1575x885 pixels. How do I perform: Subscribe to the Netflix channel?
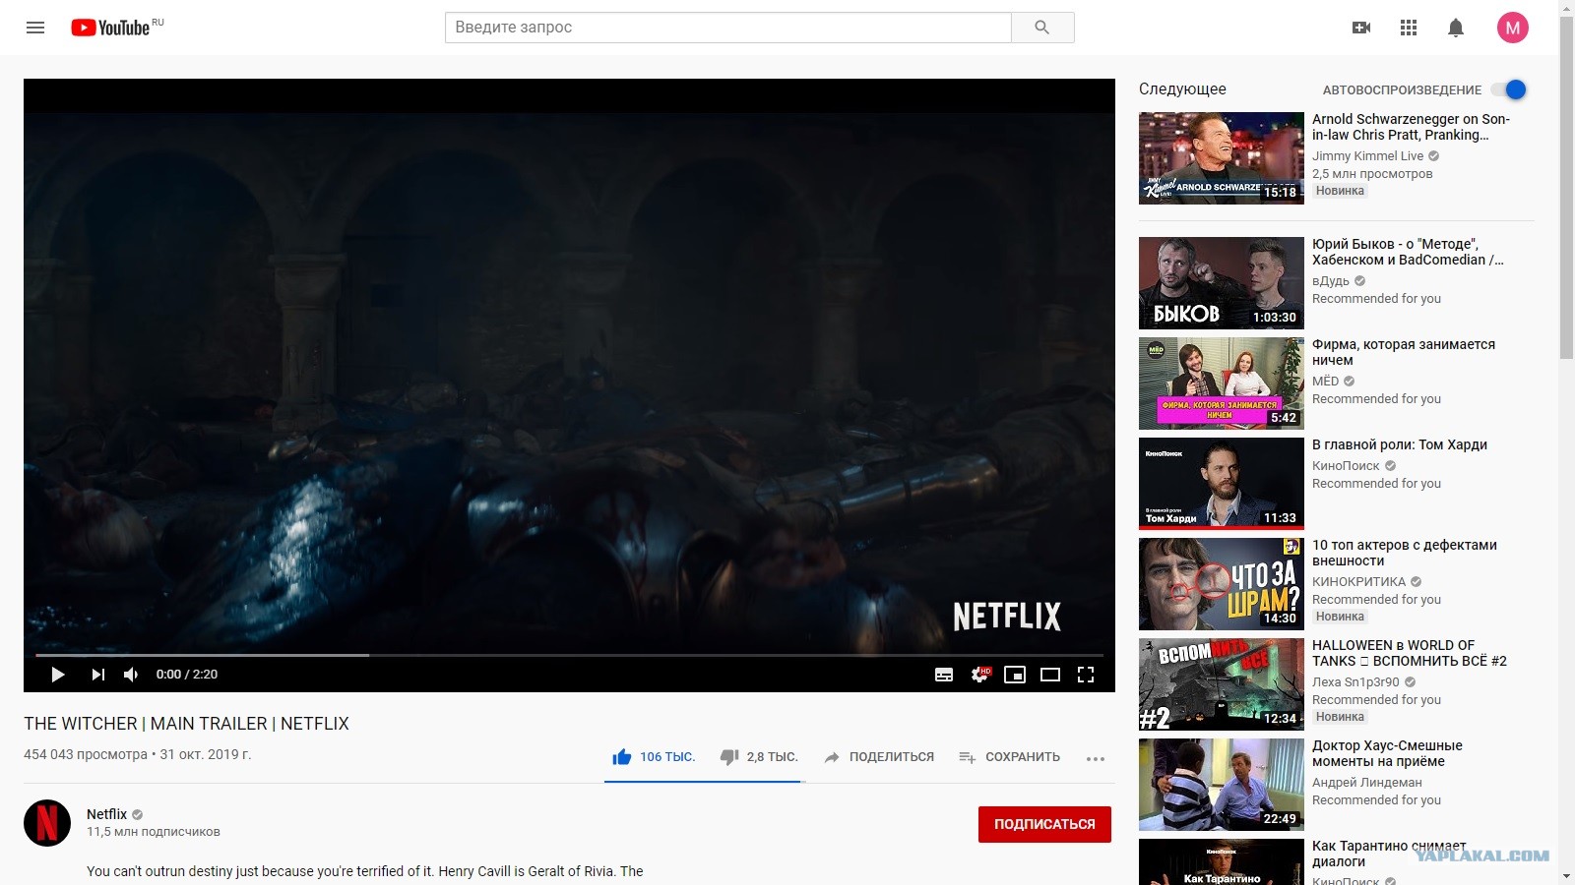(1044, 824)
